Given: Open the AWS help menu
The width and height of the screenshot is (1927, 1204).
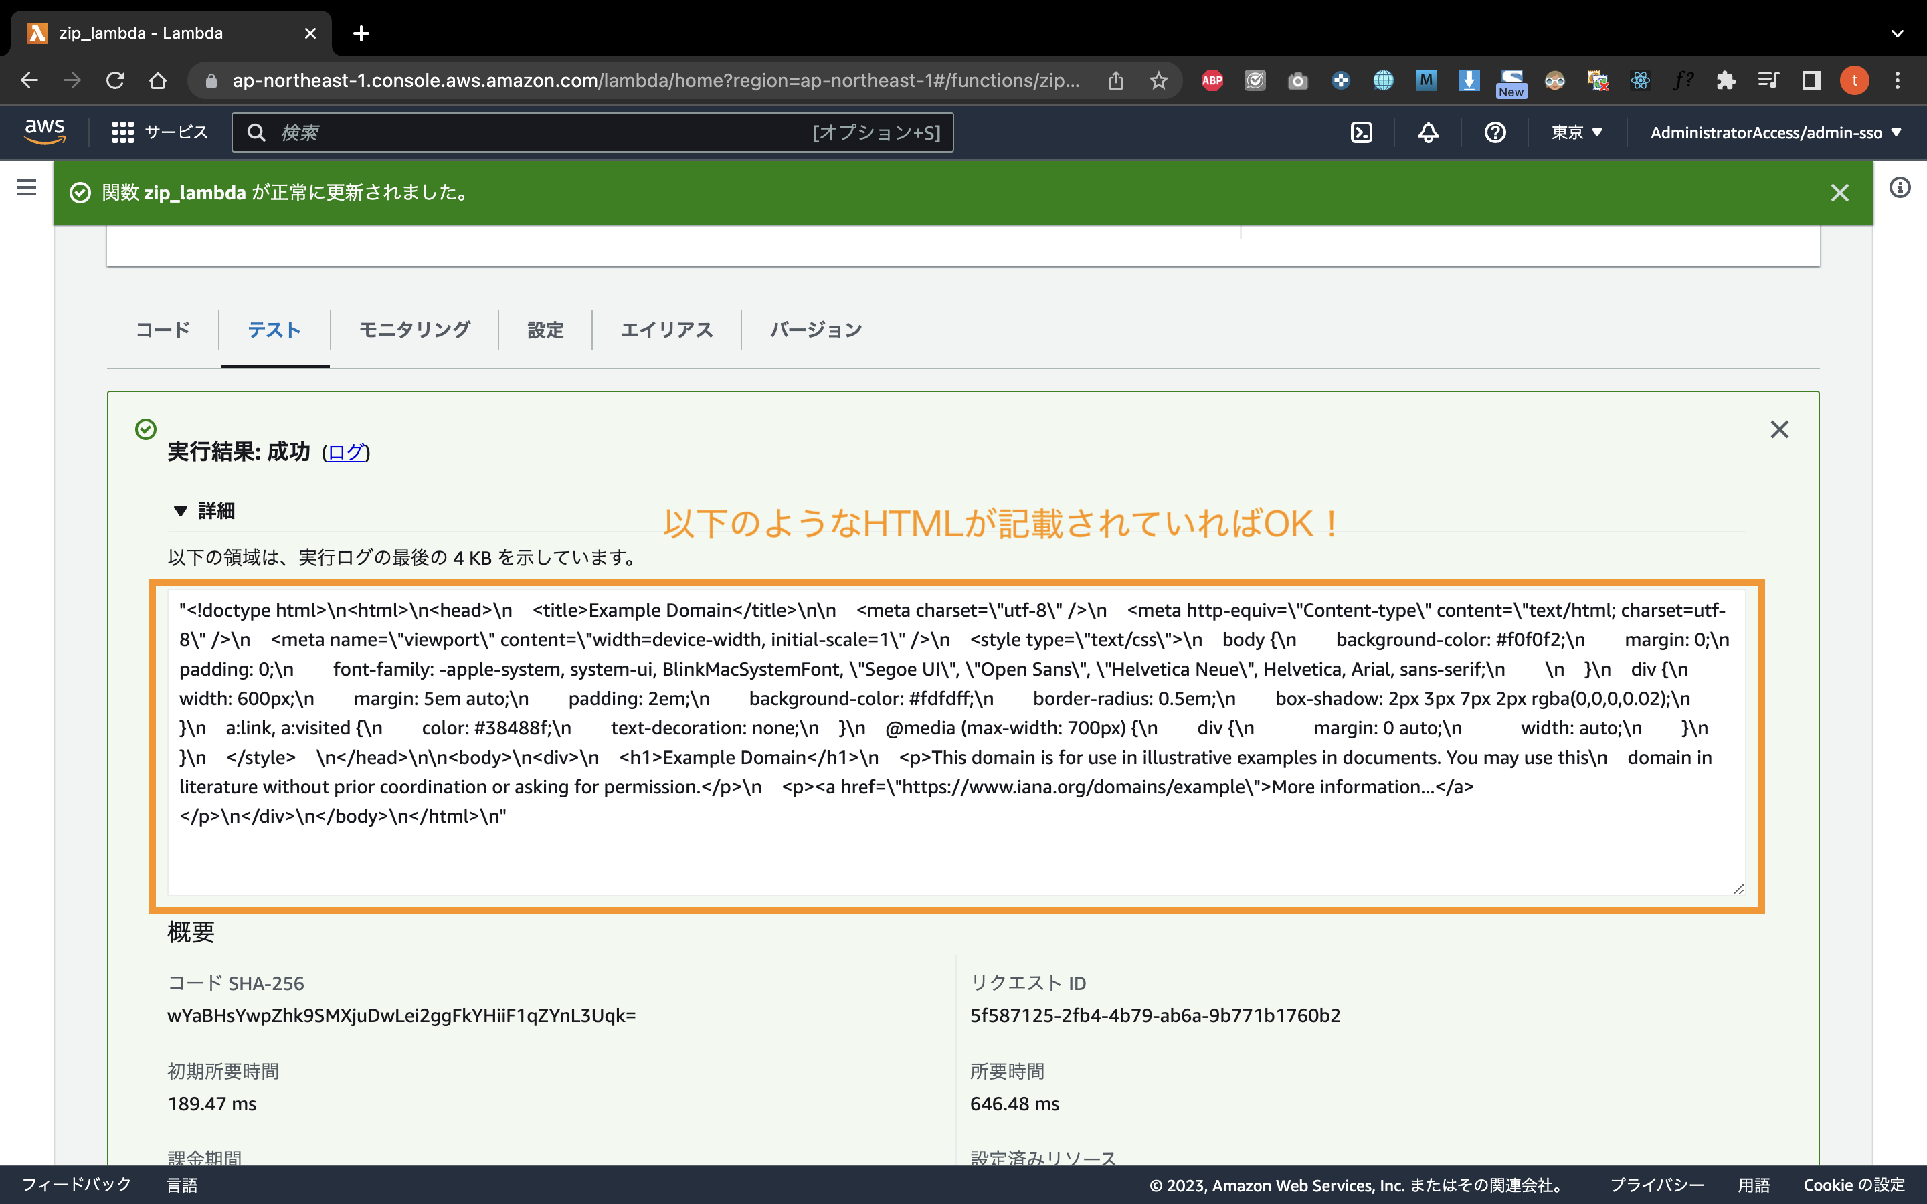Looking at the screenshot, I should (x=1495, y=132).
